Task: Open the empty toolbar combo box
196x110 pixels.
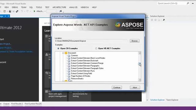Action: (52, 11)
